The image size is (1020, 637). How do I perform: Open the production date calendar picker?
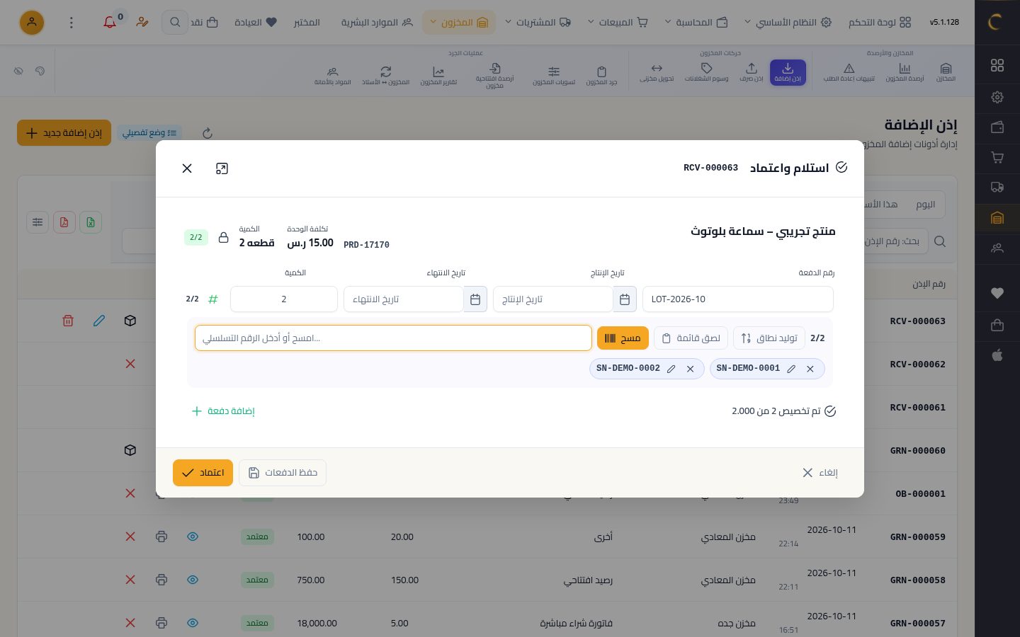tap(625, 299)
